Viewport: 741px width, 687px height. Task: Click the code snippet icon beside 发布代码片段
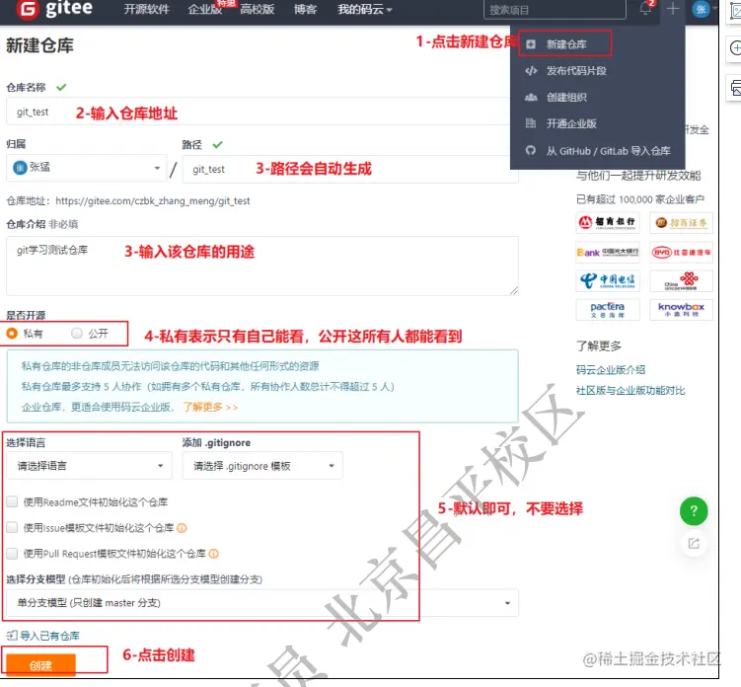tap(531, 71)
